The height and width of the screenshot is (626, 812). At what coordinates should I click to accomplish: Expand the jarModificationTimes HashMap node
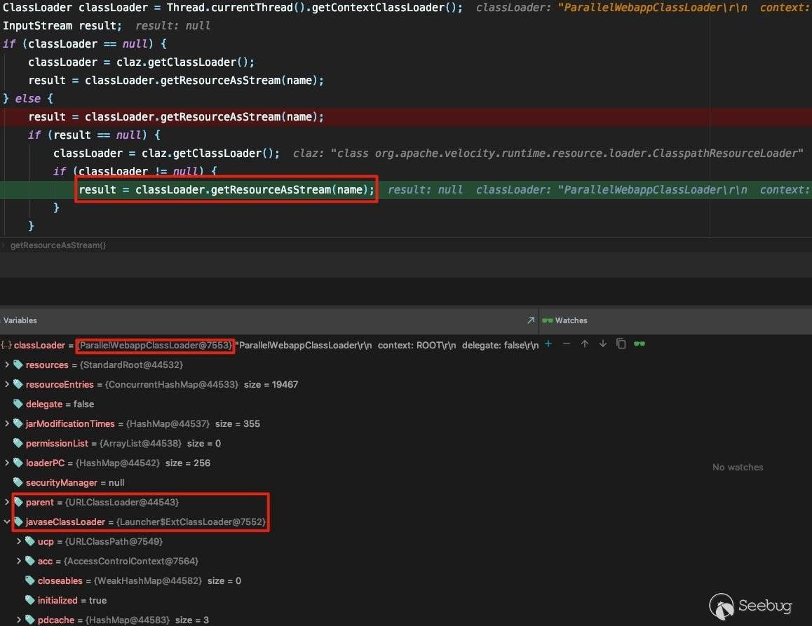pos(7,423)
